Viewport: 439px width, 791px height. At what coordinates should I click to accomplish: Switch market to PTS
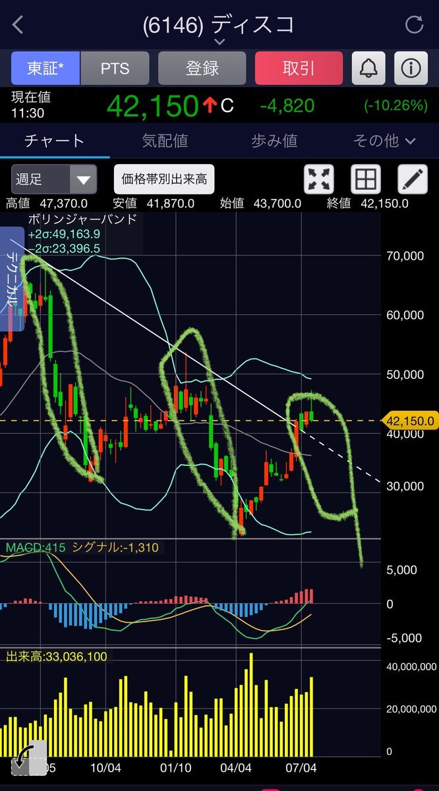pyautogui.click(x=115, y=68)
